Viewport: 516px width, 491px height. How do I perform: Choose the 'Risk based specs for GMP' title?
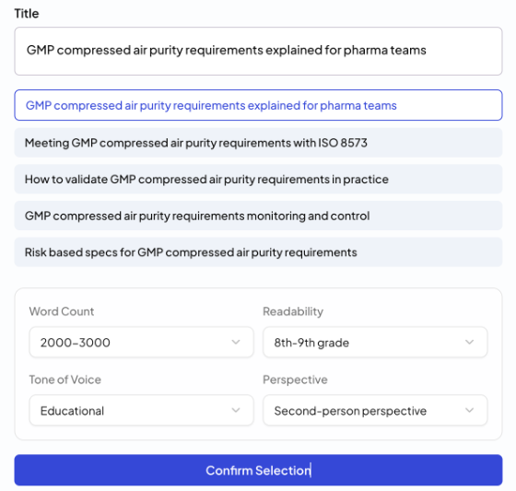(x=258, y=252)
